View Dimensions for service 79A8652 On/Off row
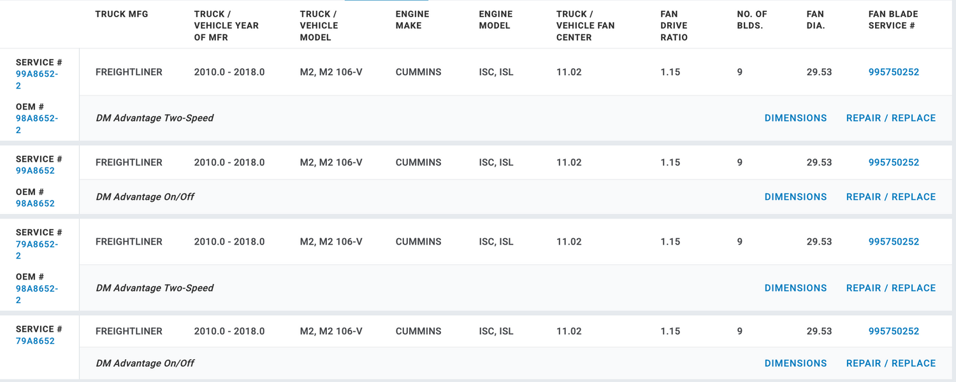The height and width of the screenshot is (382, 956). click(x=795, y=363)
